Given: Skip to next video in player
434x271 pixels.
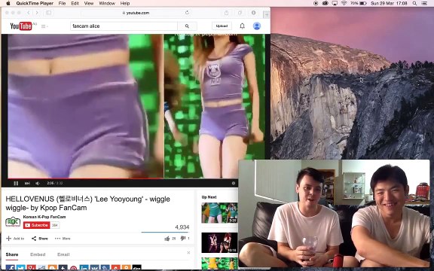Looking at the screenshot, I should (x=27, y=183).
